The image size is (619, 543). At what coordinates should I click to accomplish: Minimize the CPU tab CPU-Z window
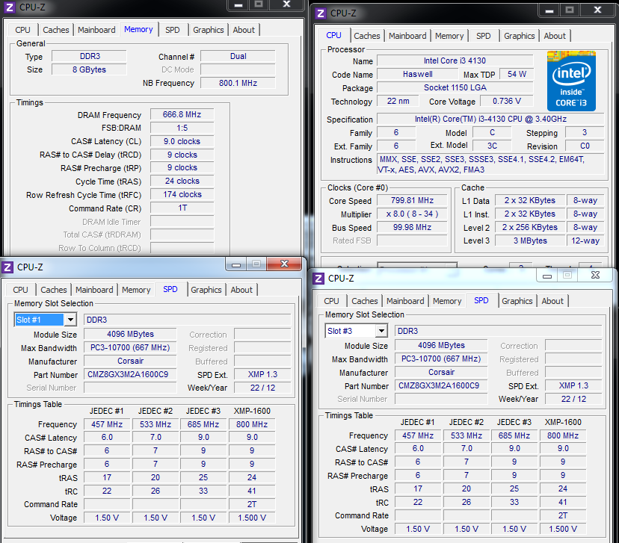[x=549, y=10]
